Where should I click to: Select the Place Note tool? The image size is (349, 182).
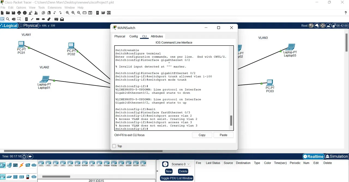[26, 19]
